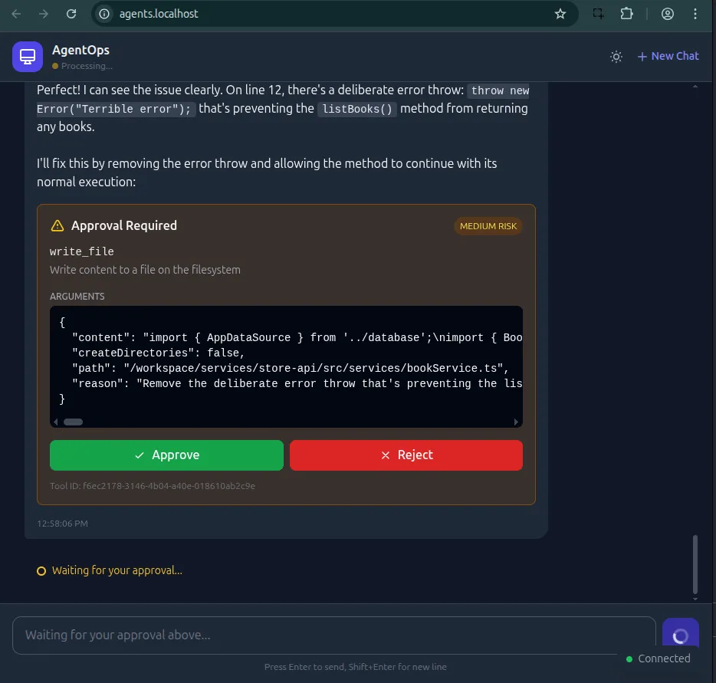Toggle the light/dark theme sun icon
The image size is (716, 683).
pos(616,57)
